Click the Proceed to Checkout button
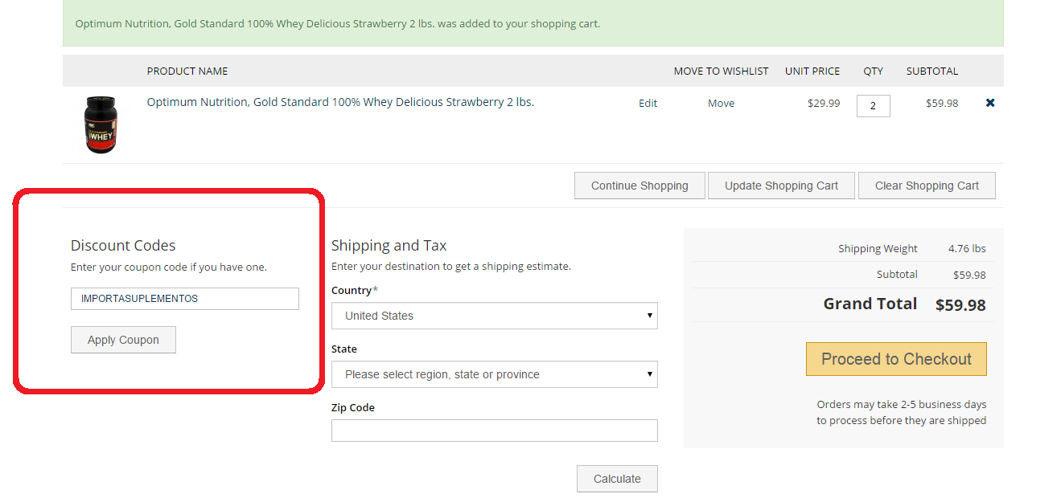This screenshot has width=1061, height=498. pos(896,359)
